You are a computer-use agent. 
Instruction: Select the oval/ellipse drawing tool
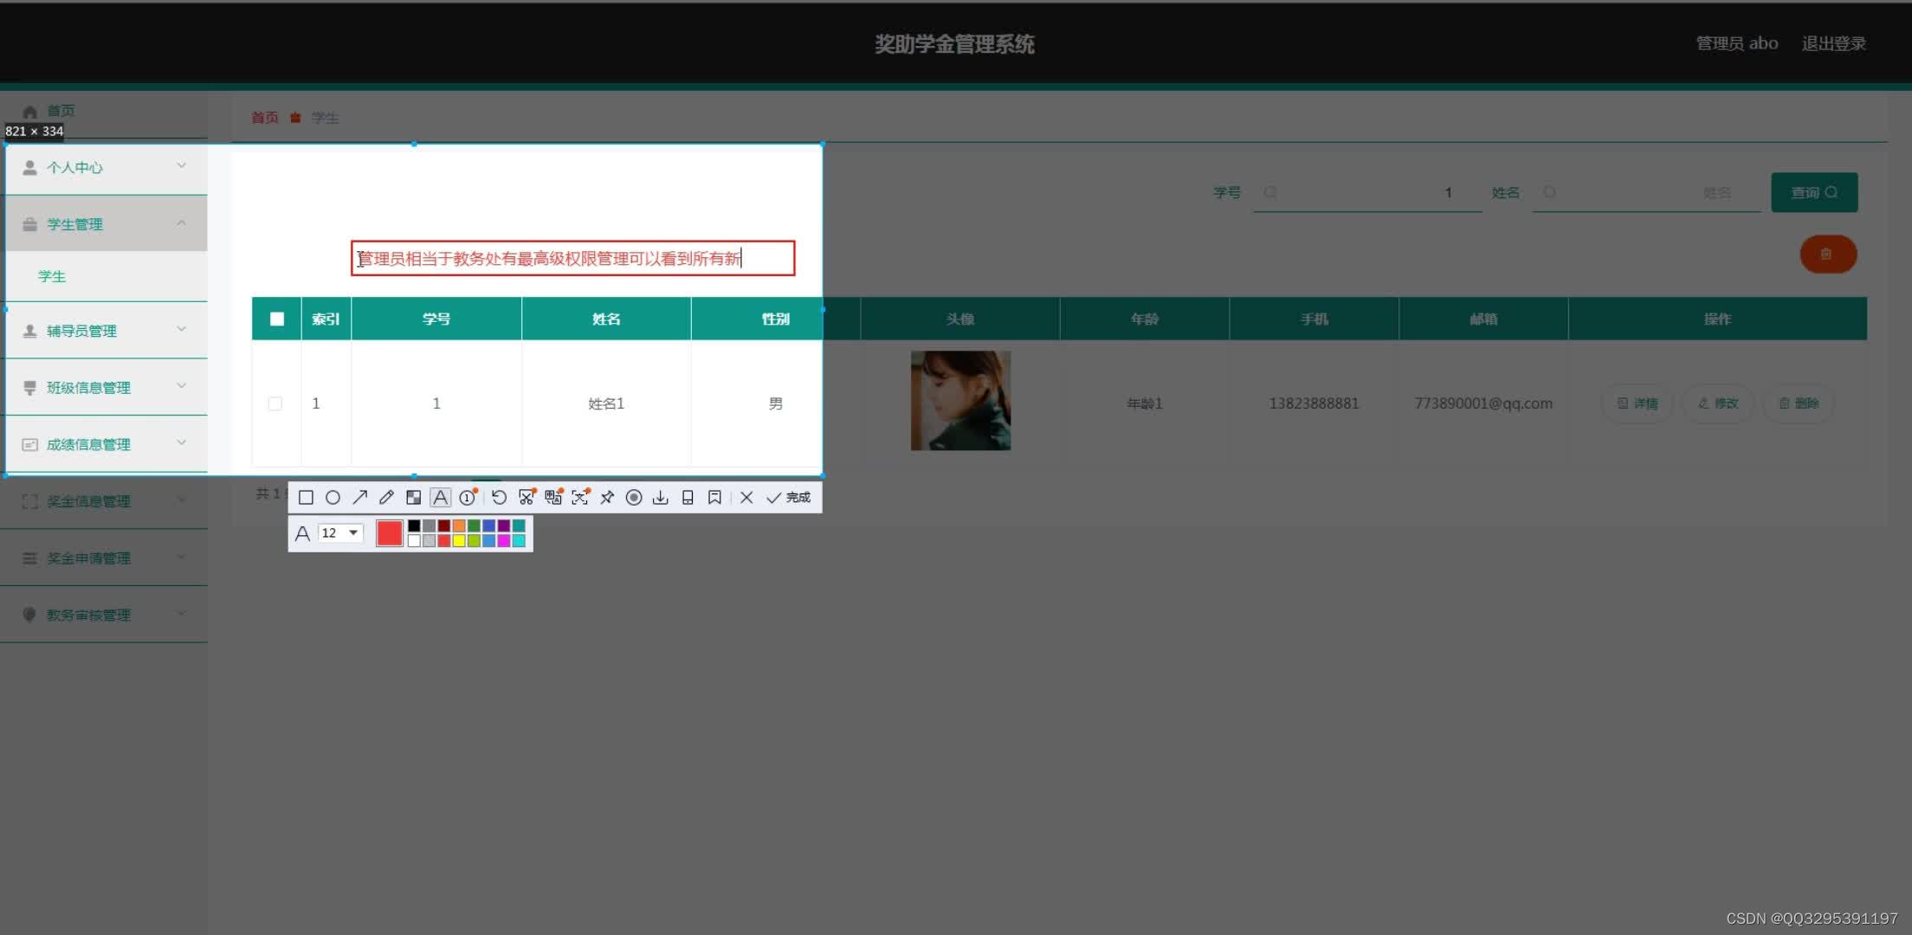point(332,496)
